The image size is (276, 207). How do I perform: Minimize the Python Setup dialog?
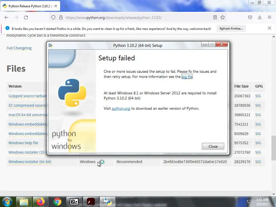click(205, 44)
